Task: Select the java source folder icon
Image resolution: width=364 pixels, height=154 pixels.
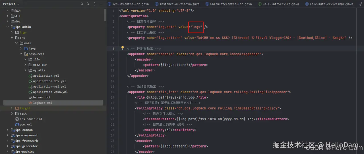Action: pyautogui.click(x=26, y=48)
